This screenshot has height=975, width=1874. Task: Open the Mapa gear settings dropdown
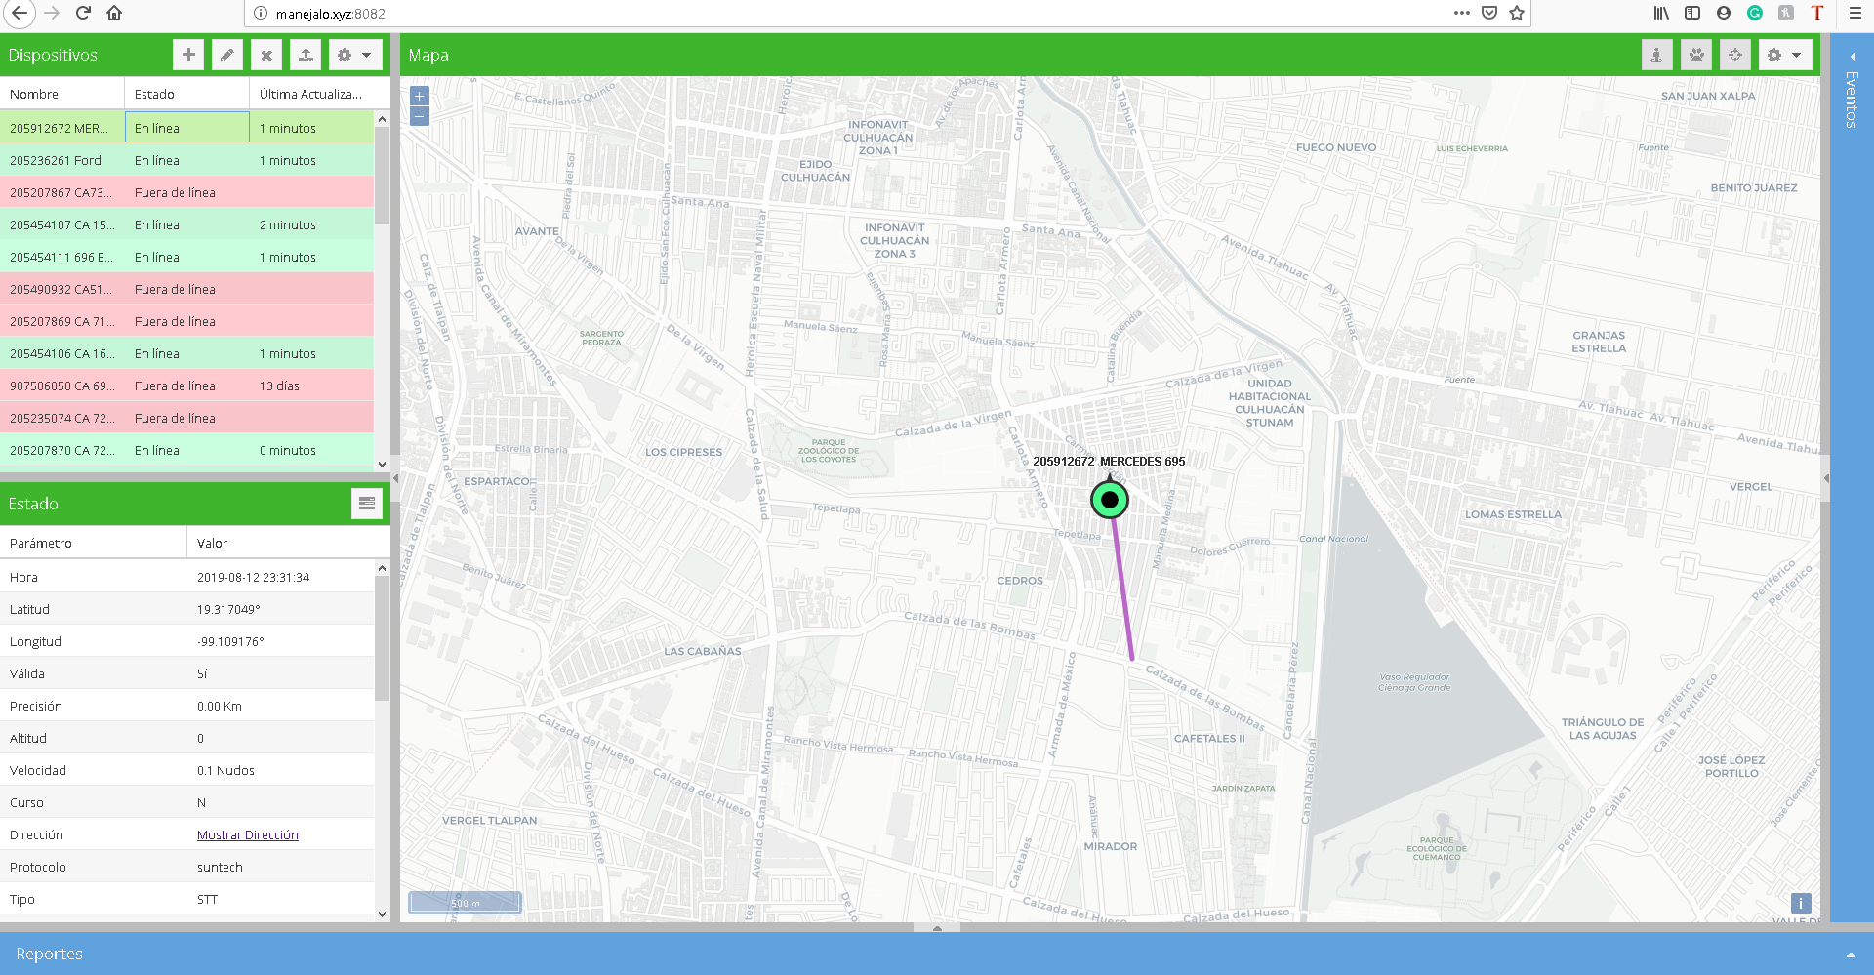tap(1784, 55)
